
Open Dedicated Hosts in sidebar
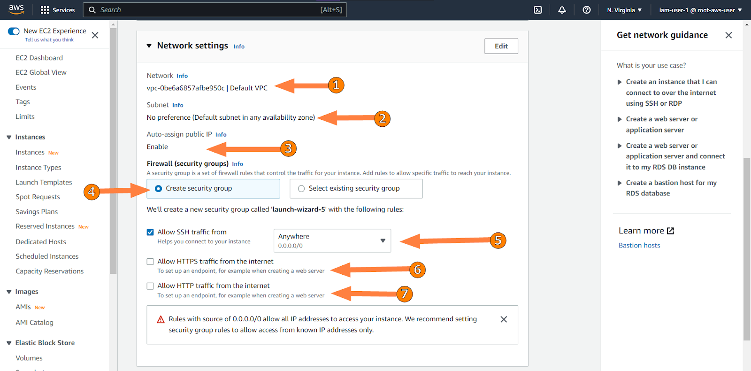[x=41, y=242]
